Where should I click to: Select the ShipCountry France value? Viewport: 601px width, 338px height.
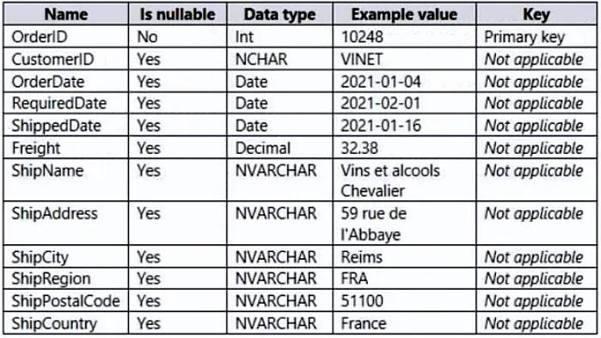point(364,324)
